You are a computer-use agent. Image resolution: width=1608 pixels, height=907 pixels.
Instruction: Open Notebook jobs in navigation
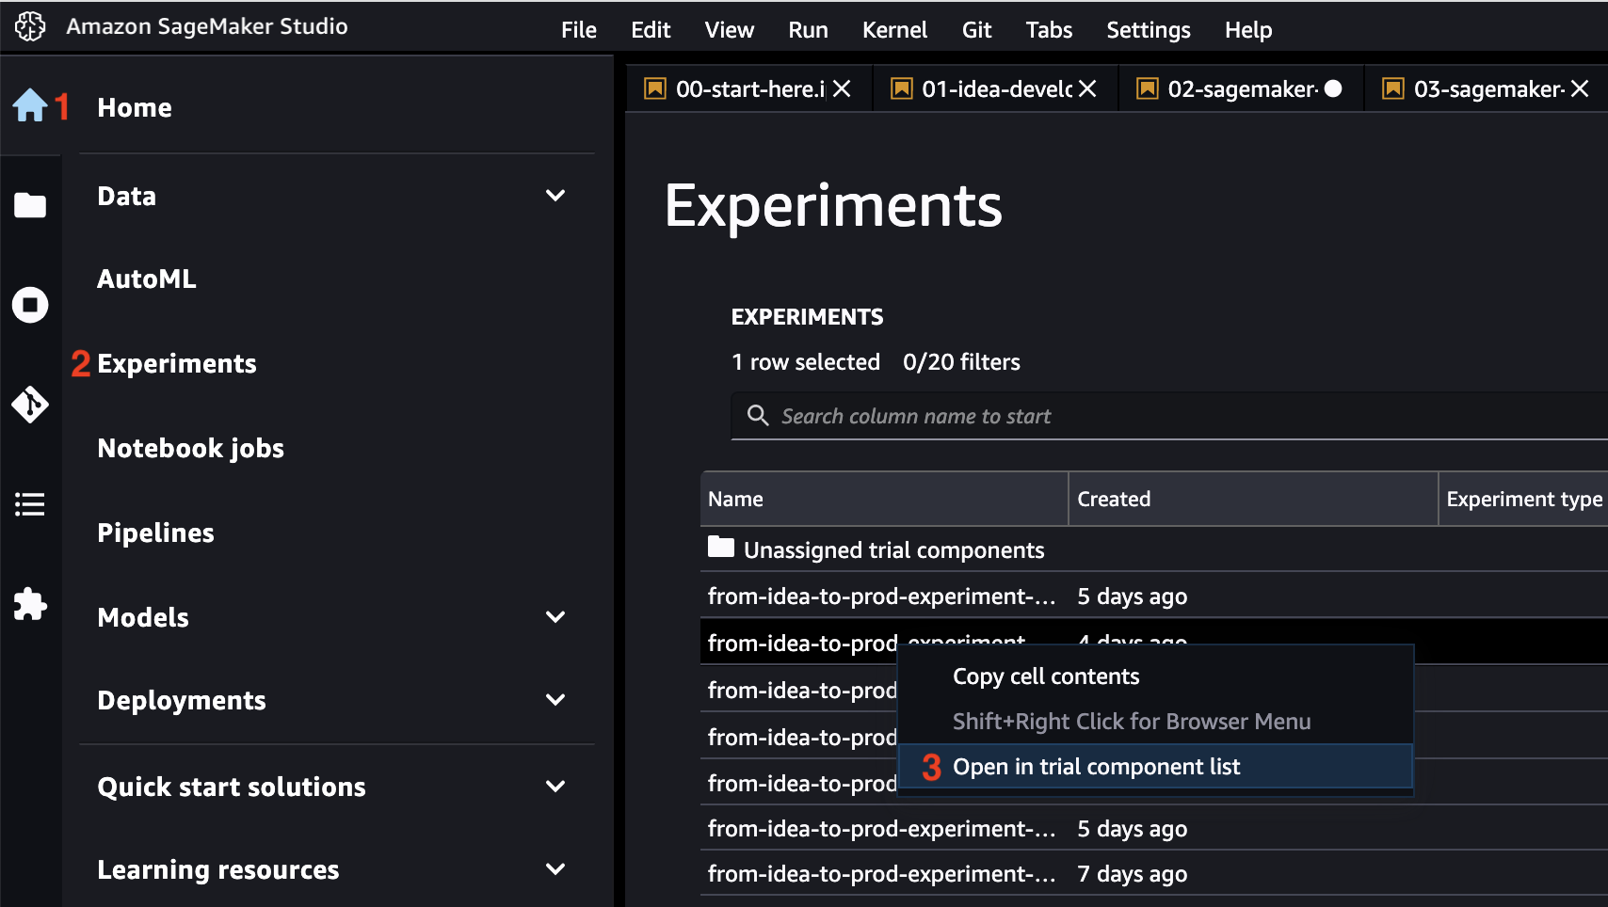click(x=191, y=448)
